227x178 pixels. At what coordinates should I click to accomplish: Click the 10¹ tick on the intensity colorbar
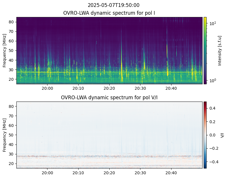212,23
